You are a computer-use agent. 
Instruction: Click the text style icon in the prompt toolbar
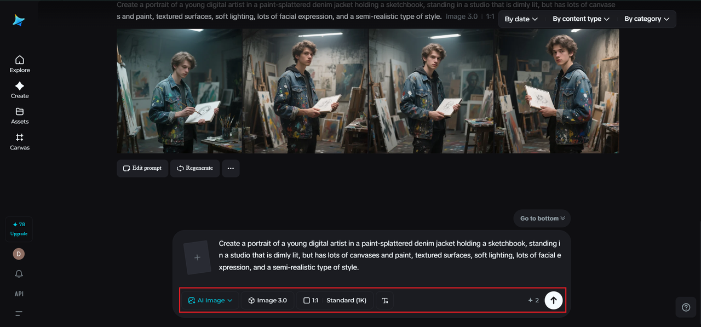point(384,300)
